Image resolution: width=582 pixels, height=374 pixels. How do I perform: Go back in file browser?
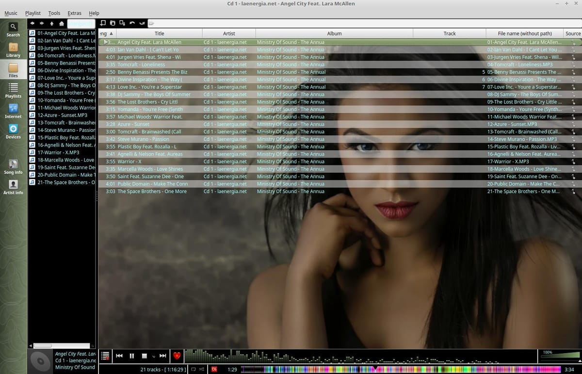point(32,23)
